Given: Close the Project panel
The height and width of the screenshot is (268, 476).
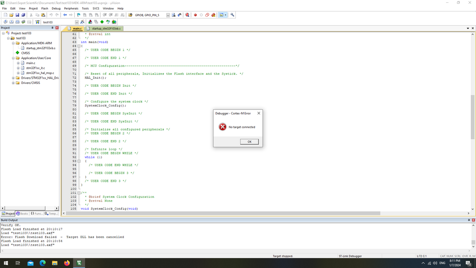Looking at the screenshot, I should (x=57, y=28).
